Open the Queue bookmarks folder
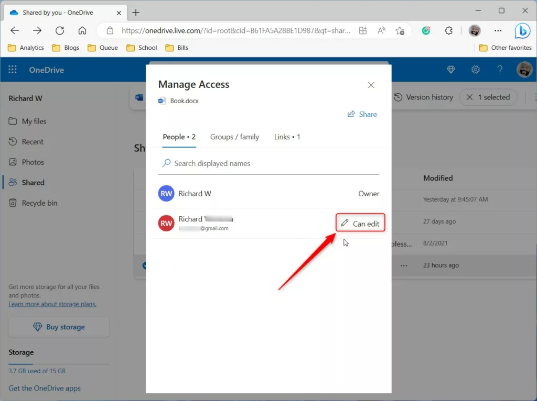Viewport: 537px width, 401px height. (103, 48)
